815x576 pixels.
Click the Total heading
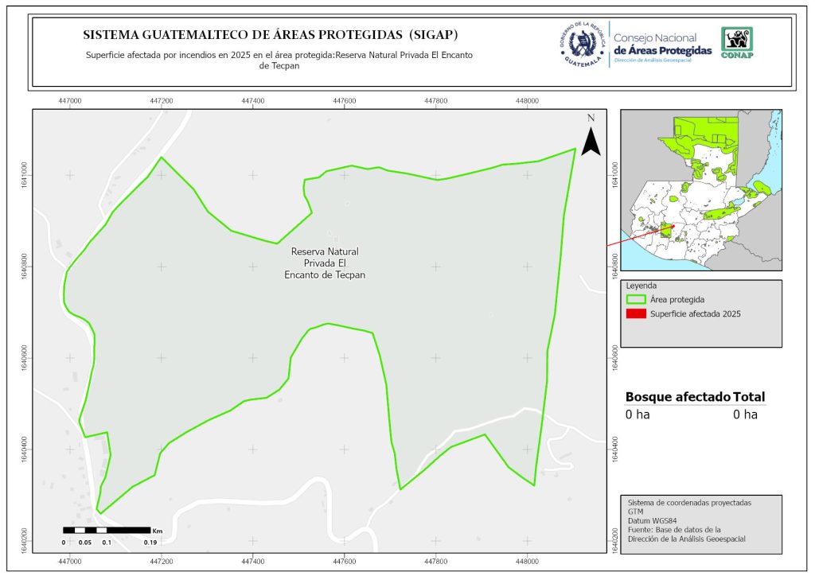(x=749, y=397)
